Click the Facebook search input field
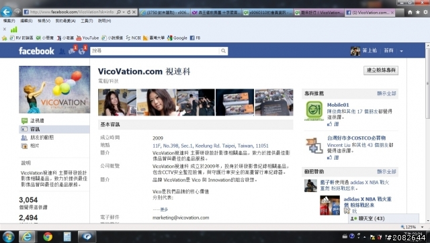430x243 pixels. (155, 51)
